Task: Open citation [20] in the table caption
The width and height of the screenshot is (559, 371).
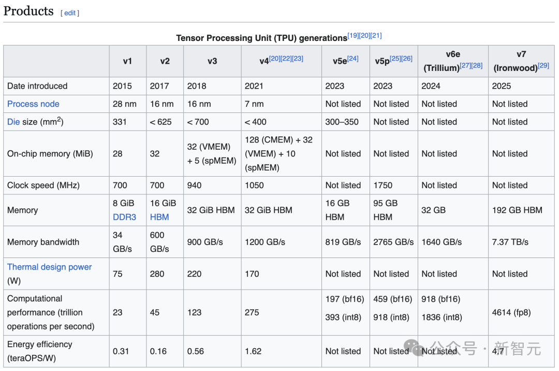Action: pyautogui.click(x=364, y=36)
